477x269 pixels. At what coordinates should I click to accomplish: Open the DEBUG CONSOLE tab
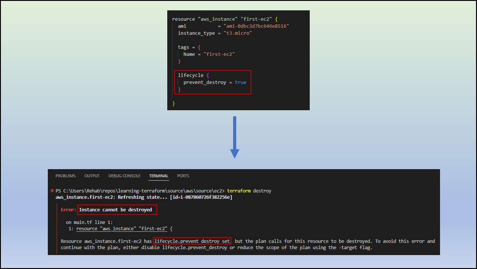[124, 175]
